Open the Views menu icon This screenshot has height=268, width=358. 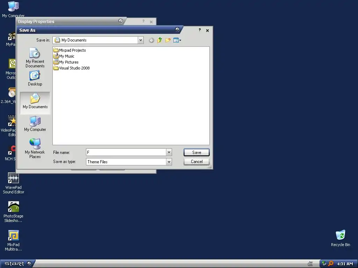(x=177, y=40)
